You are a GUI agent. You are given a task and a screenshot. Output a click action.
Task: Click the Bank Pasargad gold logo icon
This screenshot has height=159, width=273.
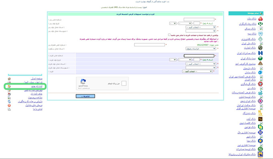click(260, 113)
